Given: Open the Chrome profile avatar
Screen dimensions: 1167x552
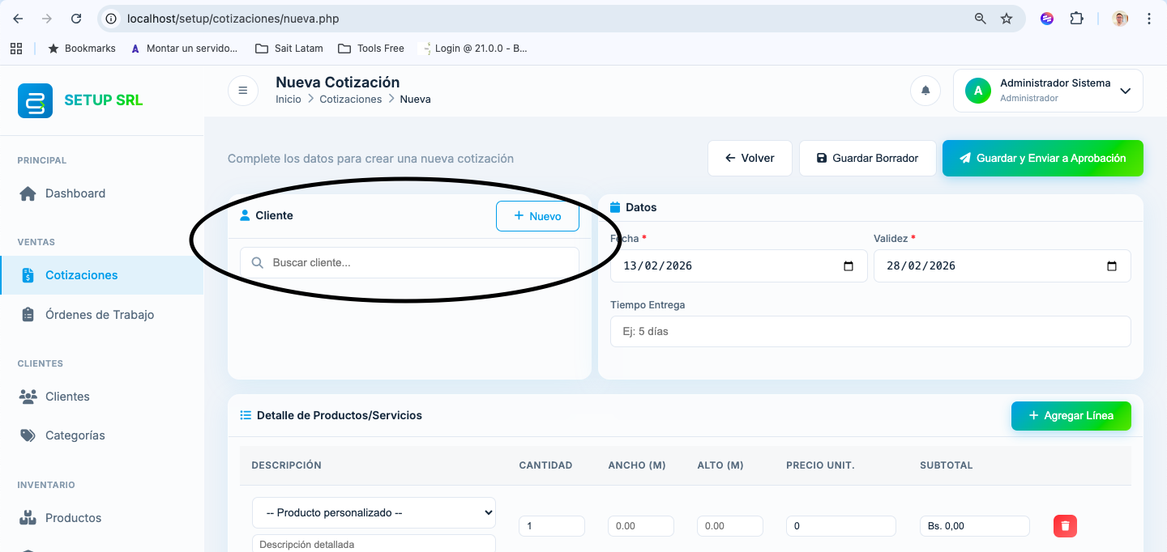Looking at the screenshot, I should [x=1120, y=19].
